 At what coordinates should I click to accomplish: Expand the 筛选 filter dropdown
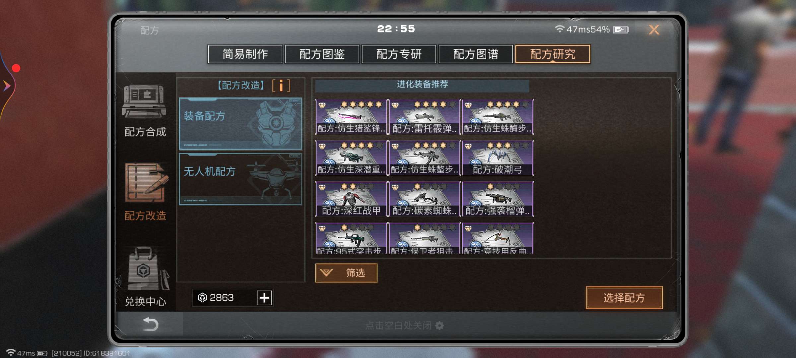(x=346, y=273)
